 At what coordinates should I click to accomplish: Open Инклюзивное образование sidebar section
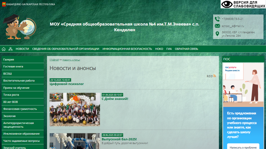[23, 134]
